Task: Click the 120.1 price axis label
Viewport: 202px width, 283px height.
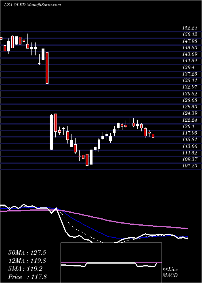Action: click(188, 126)
